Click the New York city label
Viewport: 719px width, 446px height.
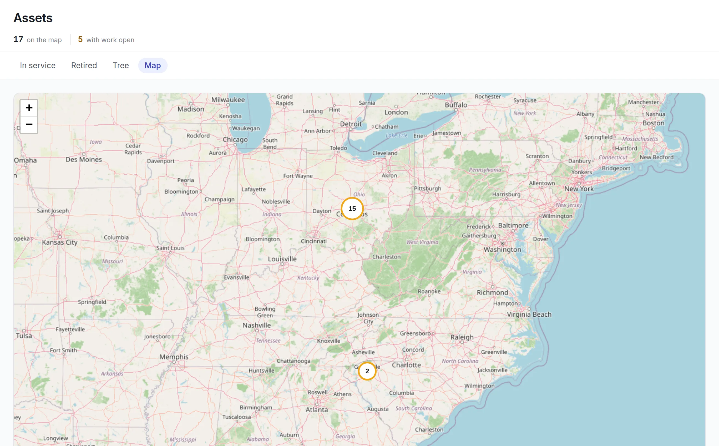[579, 189]
